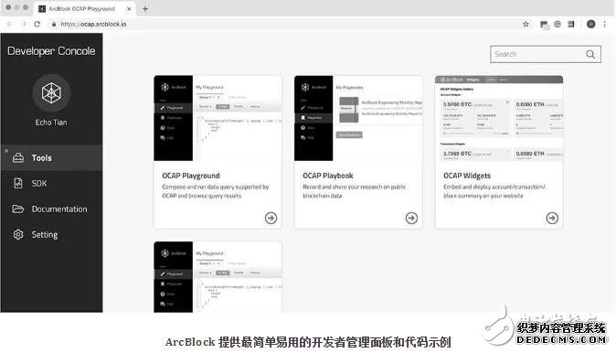Click the Documentation folder icon
Screen dimensions: 616x353
[x=18, y=209]
